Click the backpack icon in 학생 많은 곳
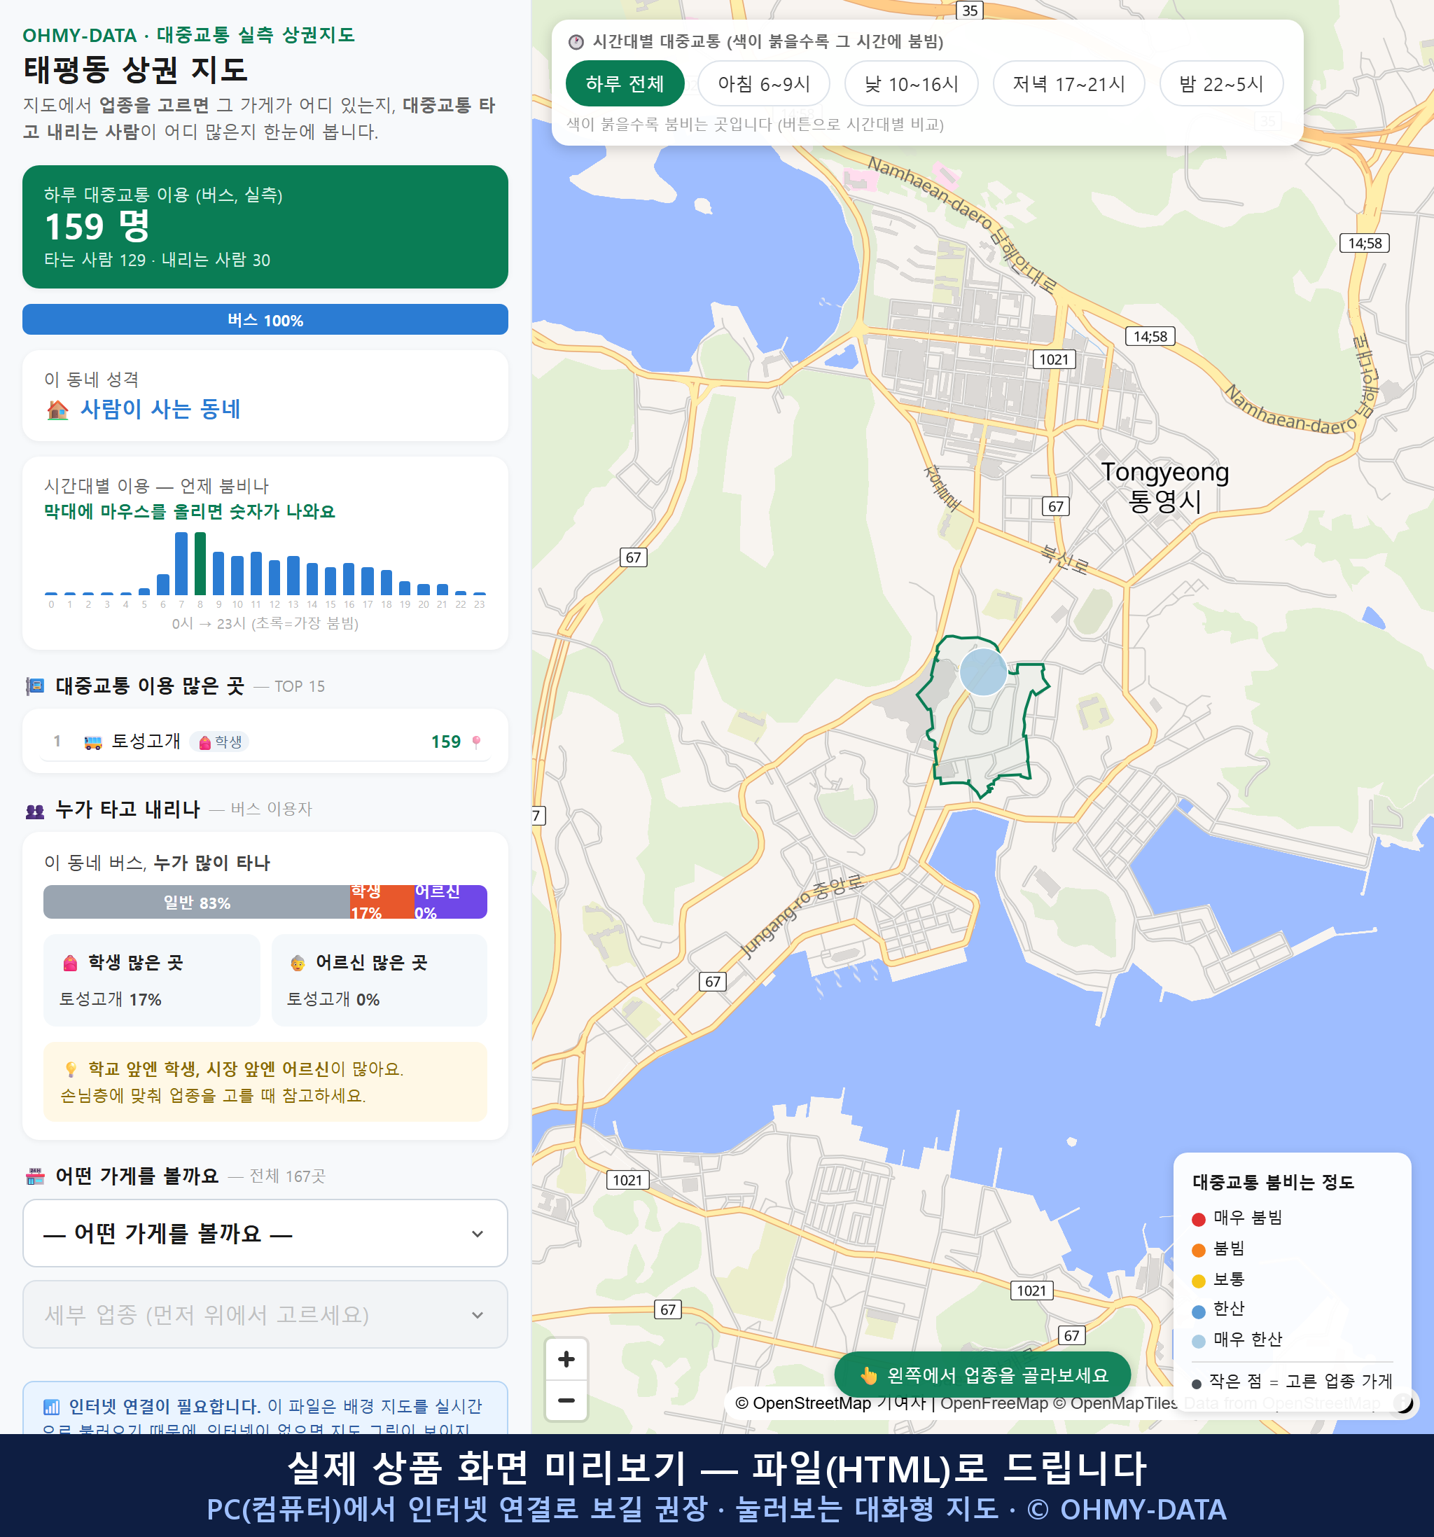This screenshot has height=1537, width=1434. (70, 963)
